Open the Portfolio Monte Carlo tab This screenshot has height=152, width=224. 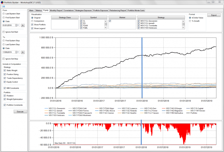tap(136, 10)
